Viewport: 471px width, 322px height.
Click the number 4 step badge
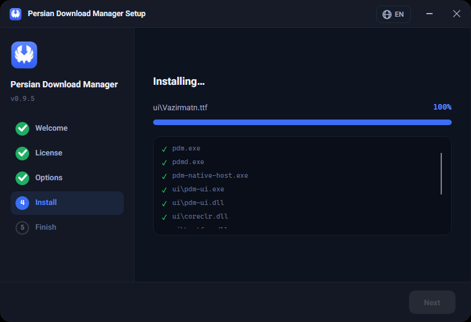pos(22,203)
